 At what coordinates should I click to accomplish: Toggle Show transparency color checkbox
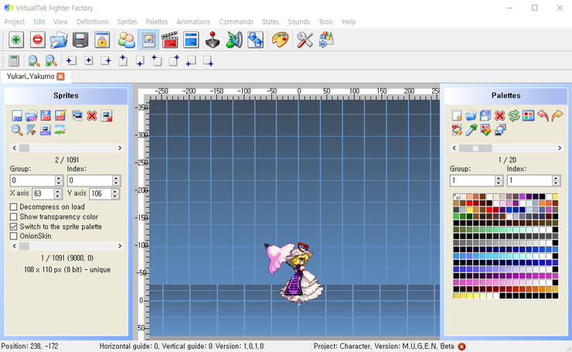tap(13, 217)
